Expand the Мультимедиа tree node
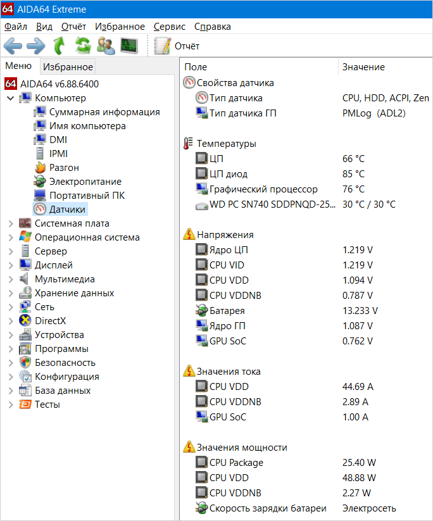Screen dimensions: 433x521 click(x=11, y=279)
